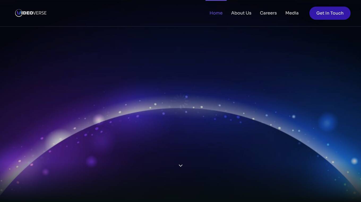
Task: Open the Home nav item
Action: (216, 13)
